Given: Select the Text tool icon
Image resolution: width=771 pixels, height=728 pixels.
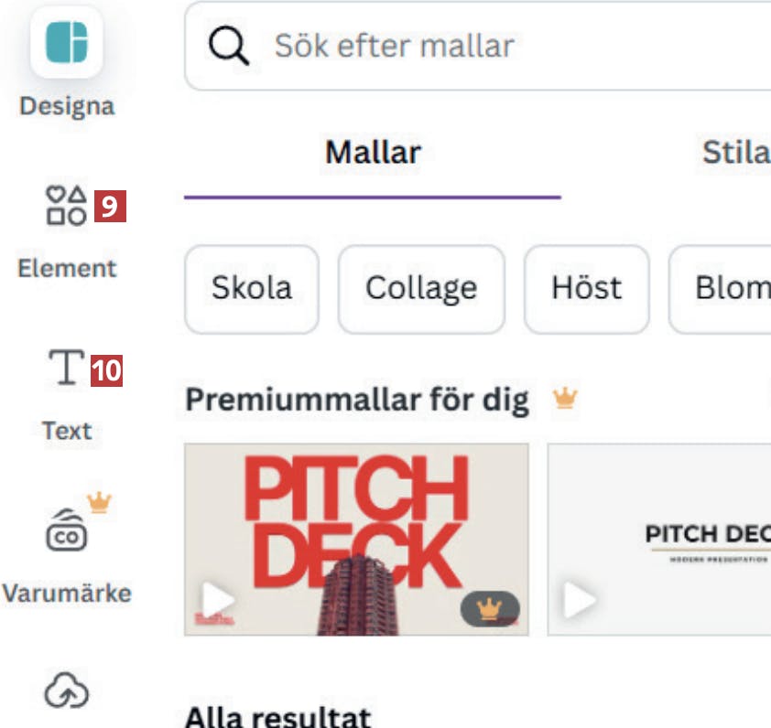Looking at the screenshot, I should pos(66,368).
